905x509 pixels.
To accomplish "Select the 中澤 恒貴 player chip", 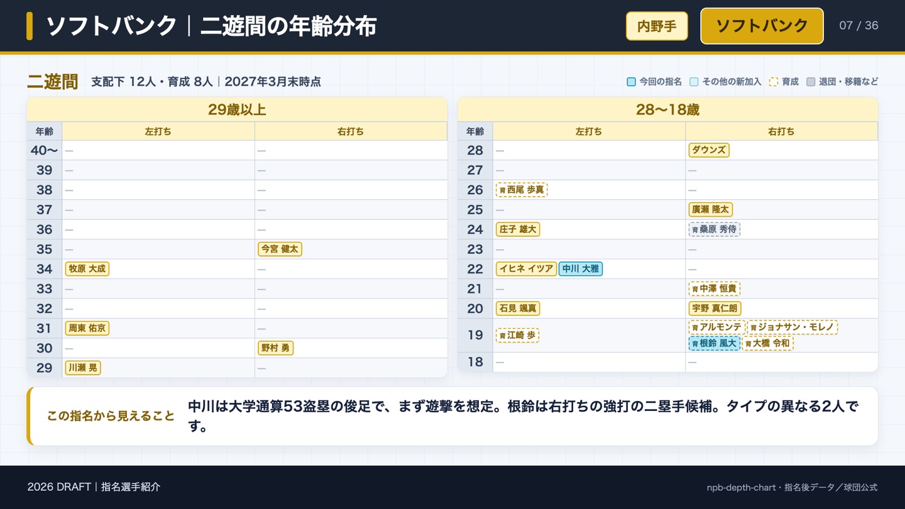I will 715,288.
